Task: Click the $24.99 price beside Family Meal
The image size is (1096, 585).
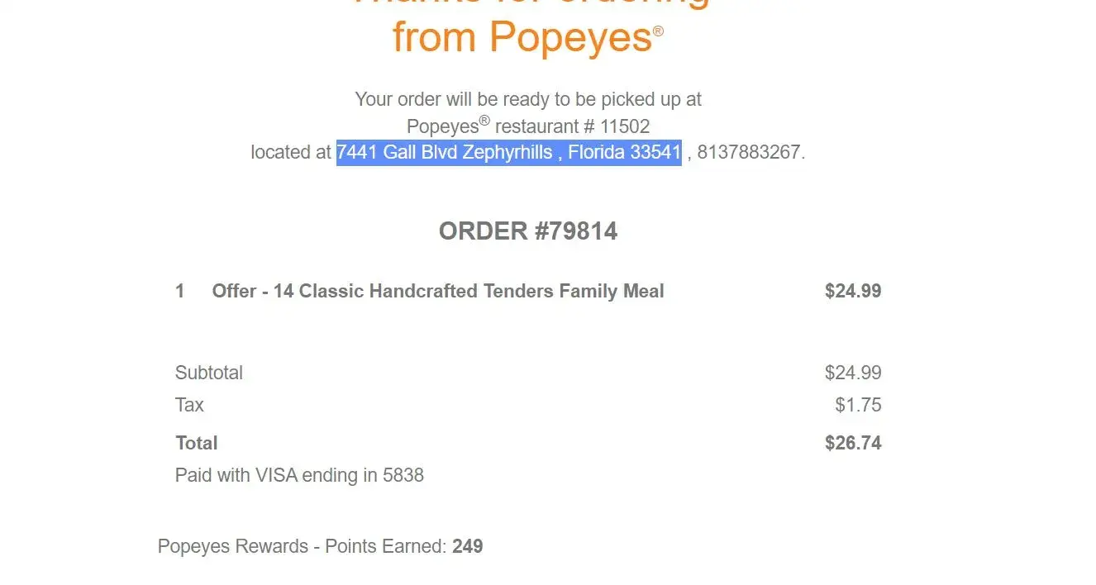Action: pyautogui.click(x=853, y=291)
